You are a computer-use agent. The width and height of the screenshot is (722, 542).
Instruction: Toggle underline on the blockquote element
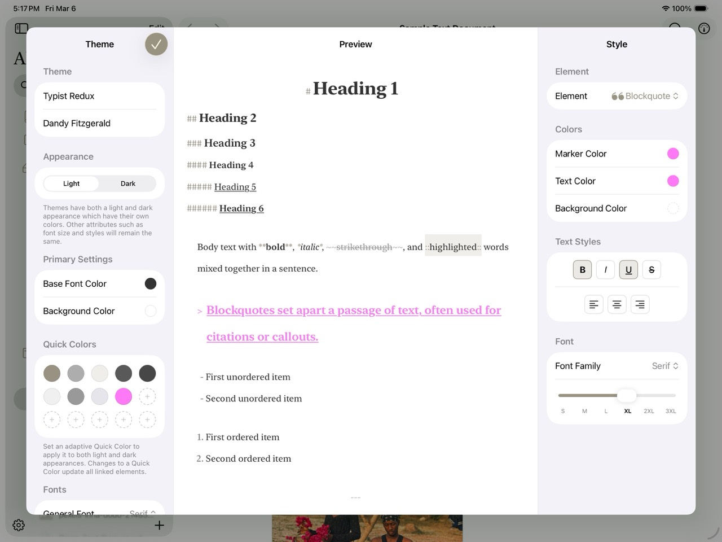click(628, 269)
